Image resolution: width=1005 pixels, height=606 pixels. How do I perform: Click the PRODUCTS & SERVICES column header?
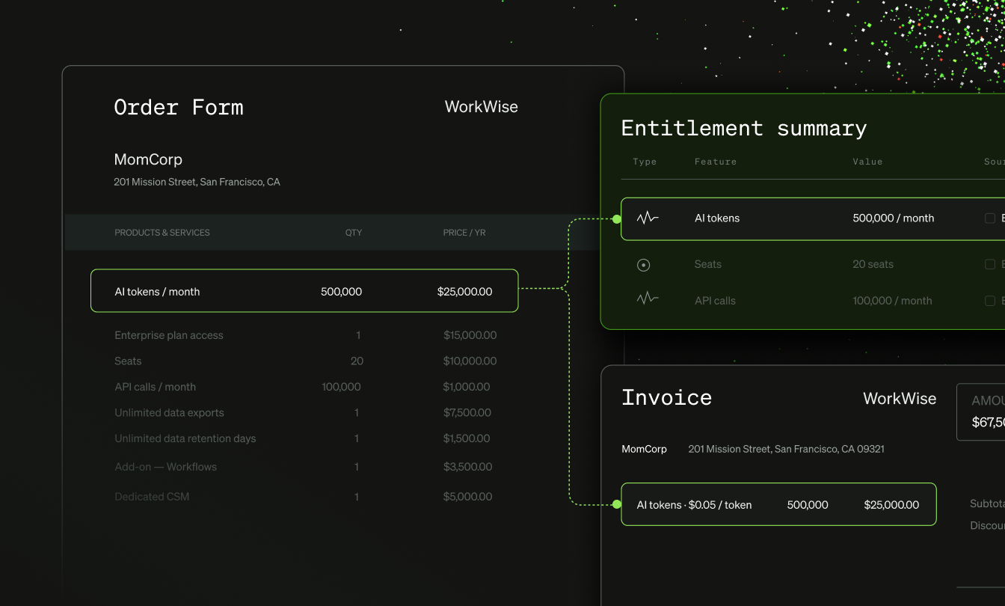(162, 233)
